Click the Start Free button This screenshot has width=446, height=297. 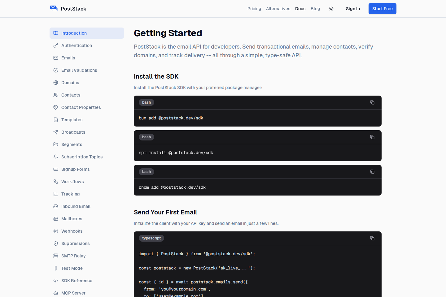coord(383,9)
